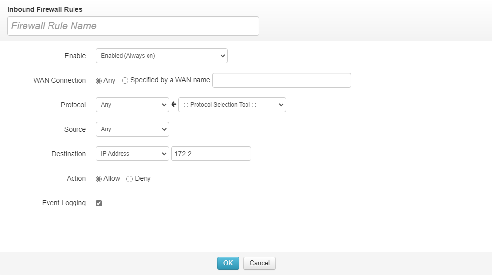Open the Destination IP Address type dropdown
Image resolution: width=492 pixels, height=275 pixels.
(132, 154)
